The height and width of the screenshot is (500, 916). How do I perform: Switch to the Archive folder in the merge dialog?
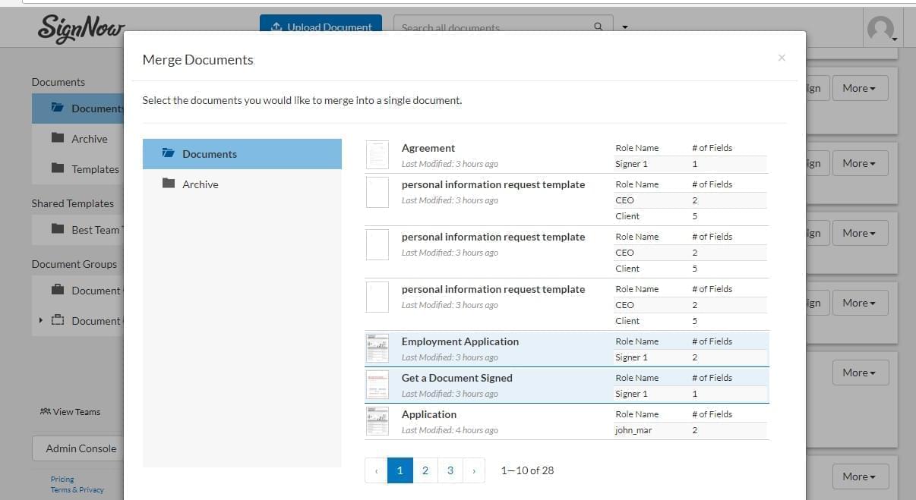coord(201,184)
